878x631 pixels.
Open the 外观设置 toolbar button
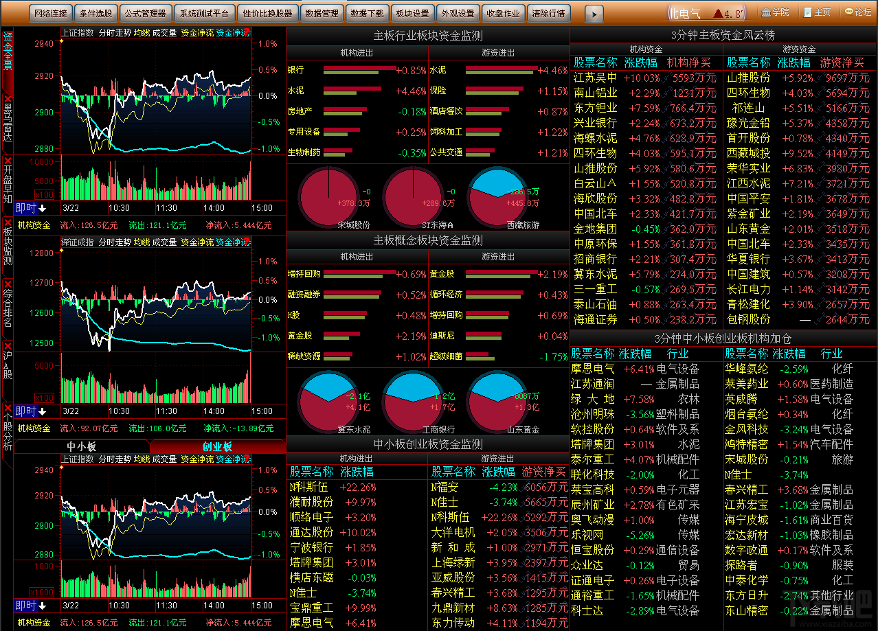[458, 13]
